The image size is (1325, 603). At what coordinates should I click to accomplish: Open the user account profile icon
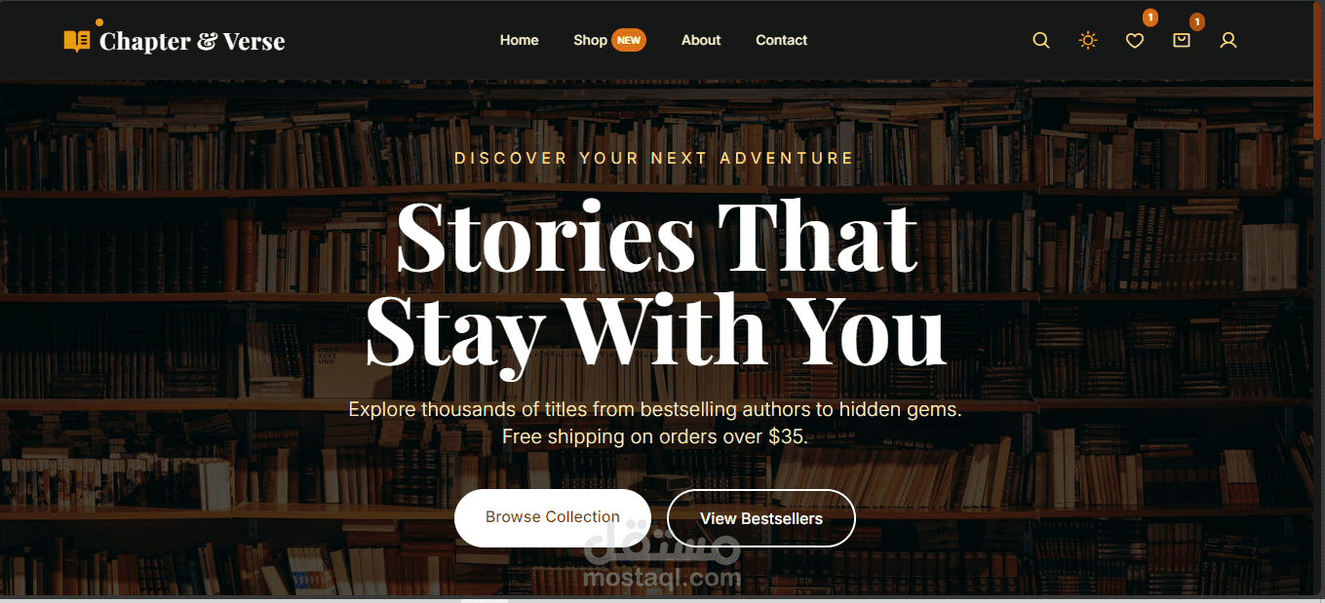(1228, 41)
